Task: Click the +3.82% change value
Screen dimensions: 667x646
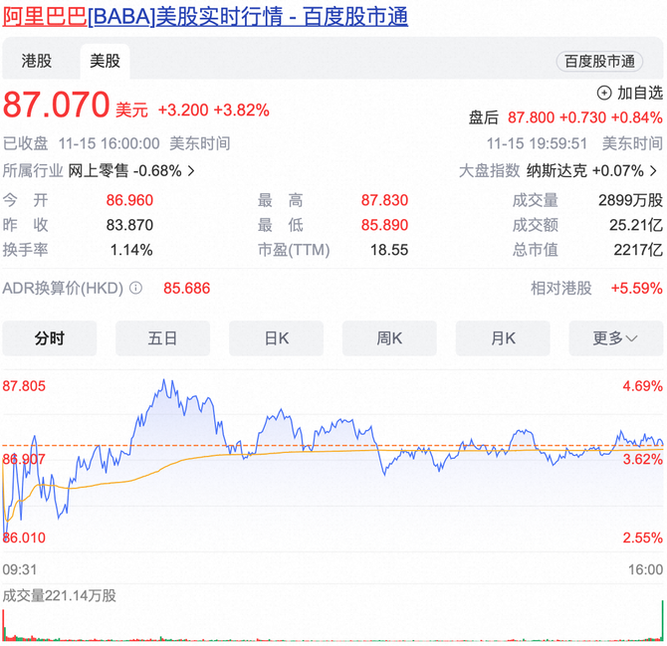Action: (x=241, y=110)
